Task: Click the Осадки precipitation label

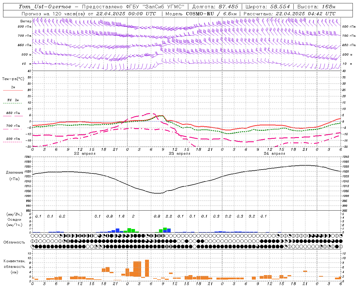Action: 15,220
